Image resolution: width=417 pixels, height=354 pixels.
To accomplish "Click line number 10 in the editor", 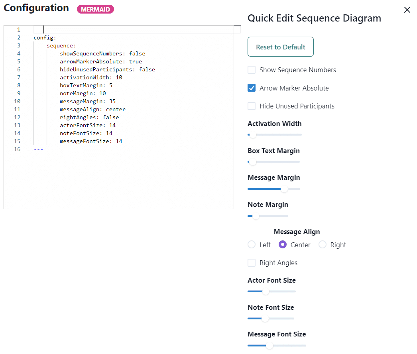I will click(17, 101).
